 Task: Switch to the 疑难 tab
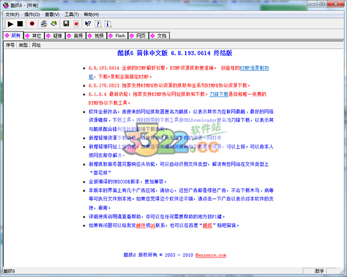(55, 35)
